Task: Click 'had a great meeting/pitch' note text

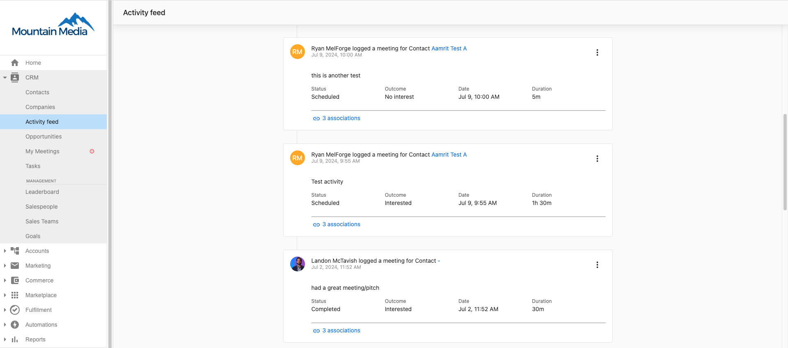Action: click(x=345, y=288)
